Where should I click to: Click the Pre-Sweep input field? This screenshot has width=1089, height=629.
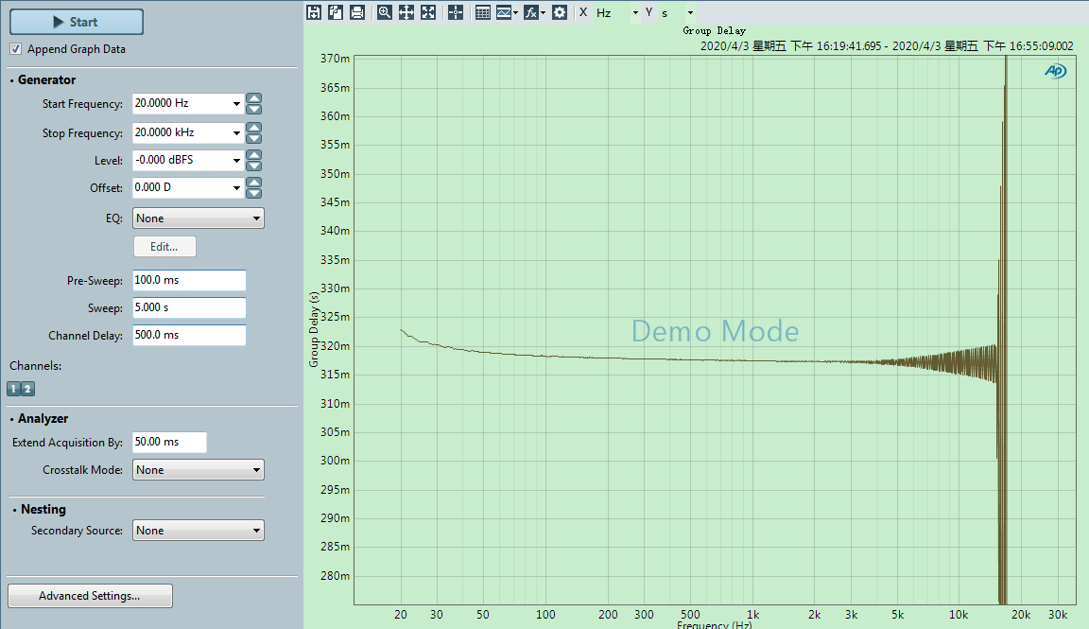[189, 280]
